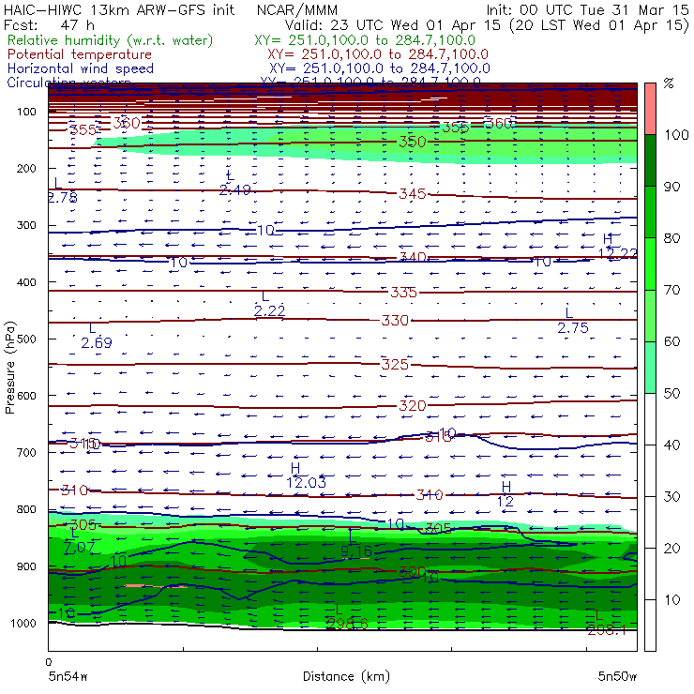Select the 'Init: 00 UTC Tue 31 Mar 15' text
This screenshot has width=694, height=694.
click(587, 10)
